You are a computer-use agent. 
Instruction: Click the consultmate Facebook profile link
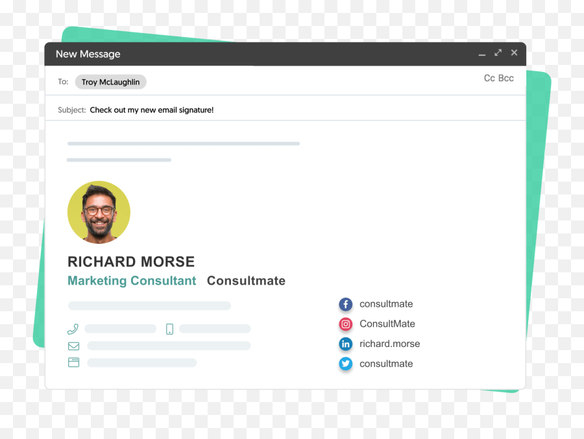[x=386, y=303]
